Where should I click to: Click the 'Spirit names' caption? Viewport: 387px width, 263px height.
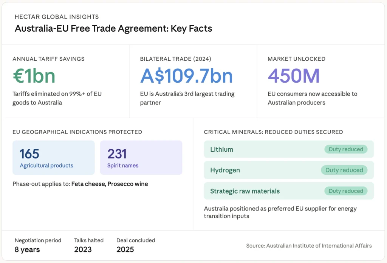coord(123,165)
